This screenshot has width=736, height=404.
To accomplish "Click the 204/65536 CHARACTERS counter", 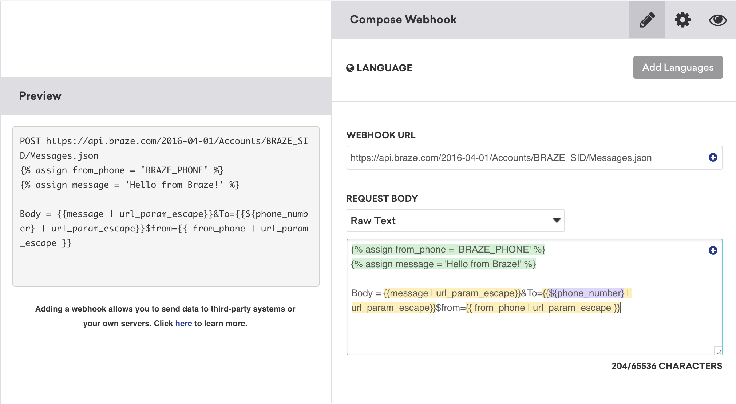I will point(667,366).
